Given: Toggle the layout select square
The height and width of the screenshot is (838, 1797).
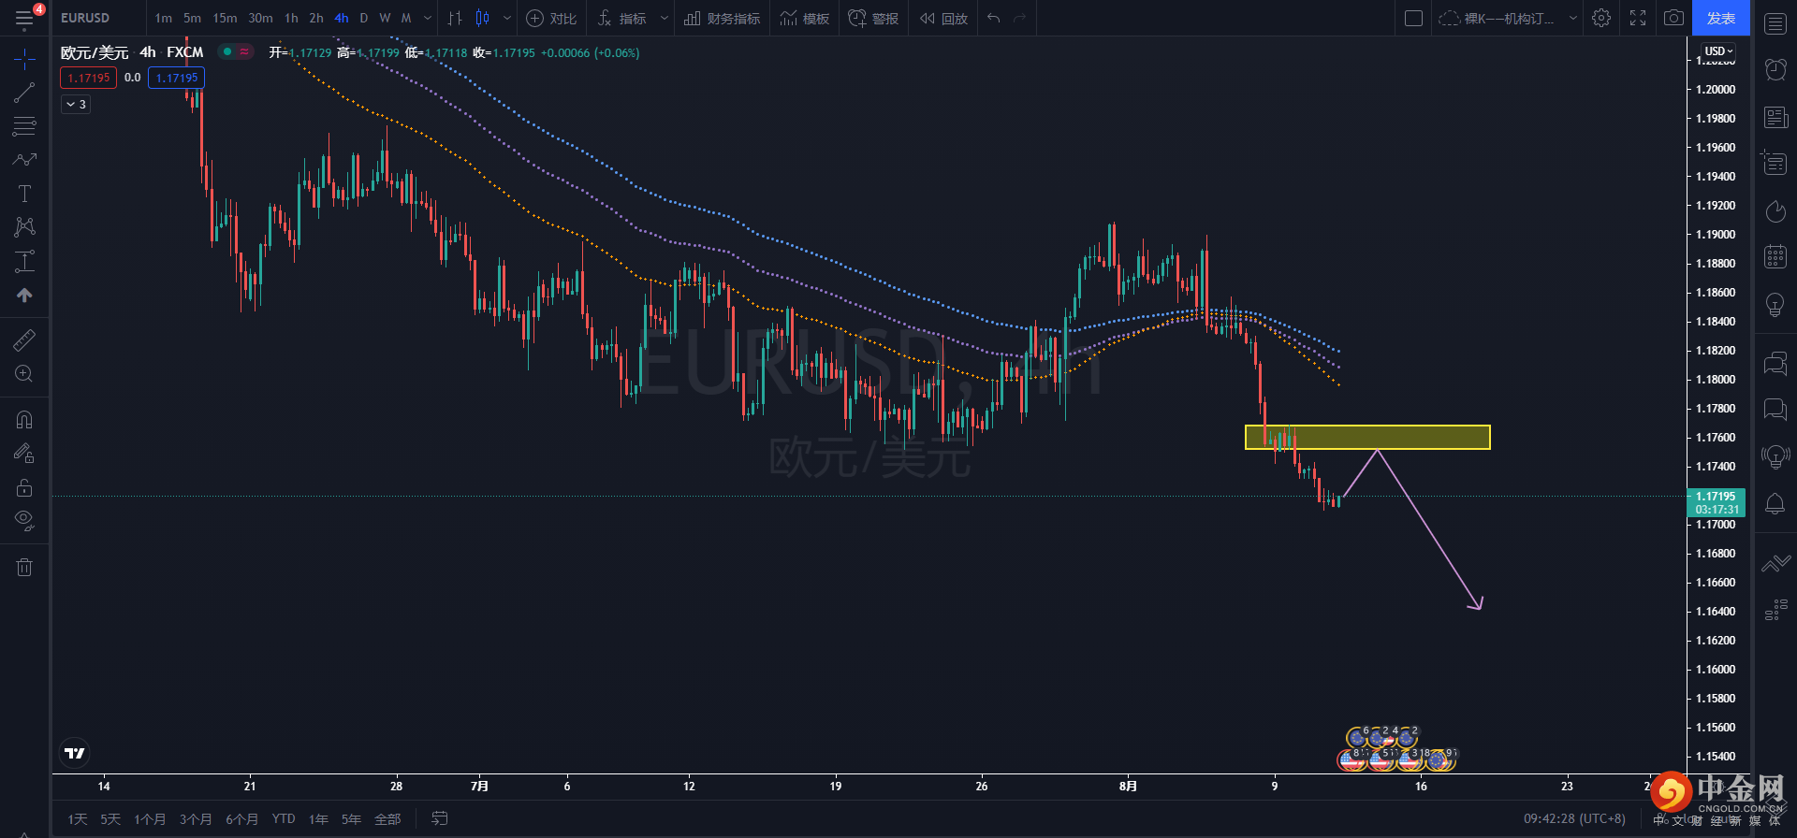Looking at the screenshot, I should click(1414, 18).
